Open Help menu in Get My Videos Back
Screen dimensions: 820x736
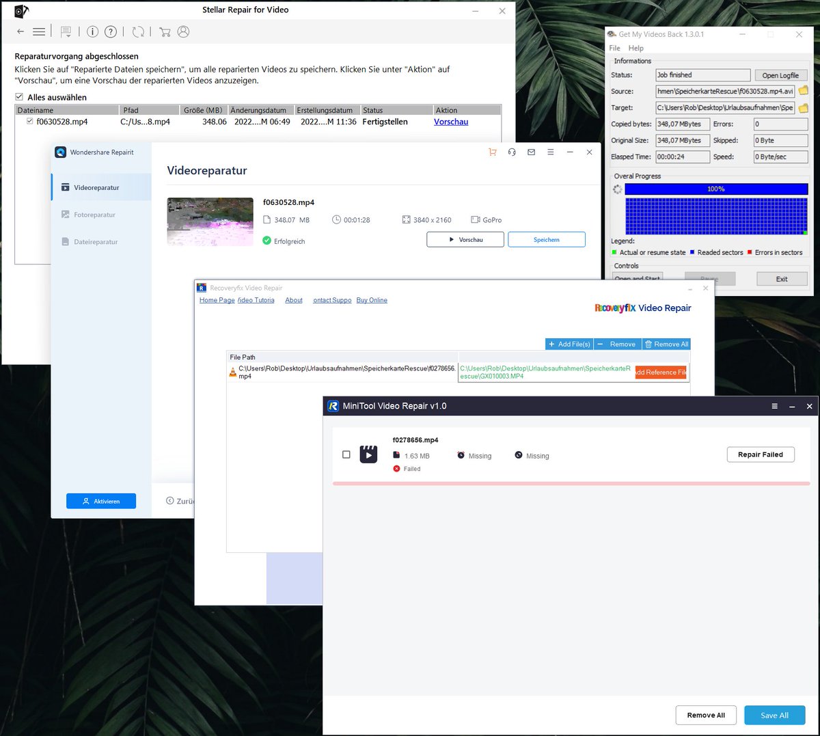click(x=636, y=48)
